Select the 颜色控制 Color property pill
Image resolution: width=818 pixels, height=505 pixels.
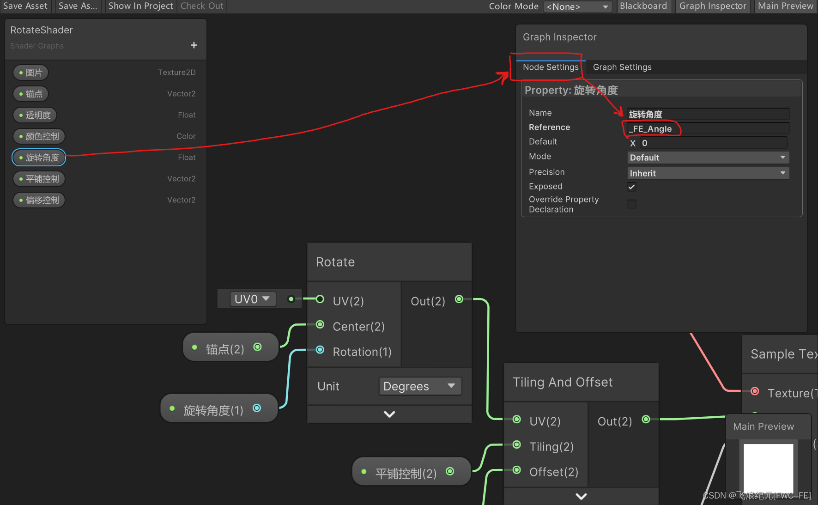tap(39, 136)
